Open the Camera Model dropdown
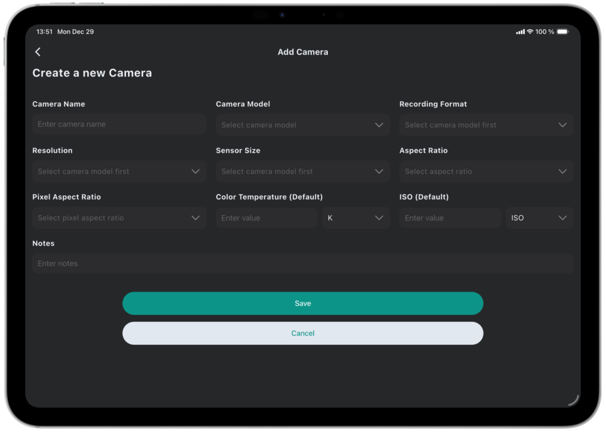The height and width of the screenshot is (432, 606). tap(302, 125)
